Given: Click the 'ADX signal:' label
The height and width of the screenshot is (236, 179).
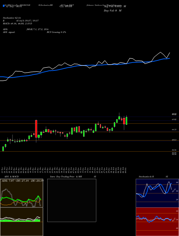Looking at the screenshot, I should coord(9,32).
